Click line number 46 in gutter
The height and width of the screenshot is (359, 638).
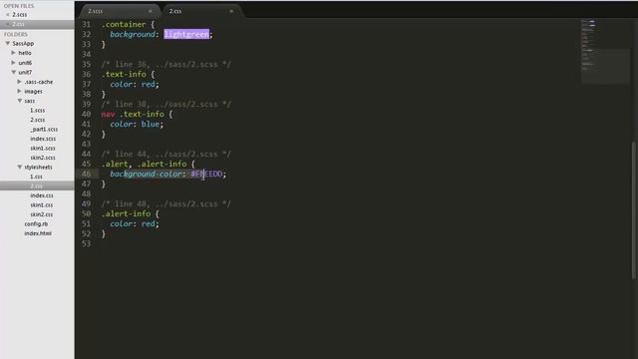point(87,174)
